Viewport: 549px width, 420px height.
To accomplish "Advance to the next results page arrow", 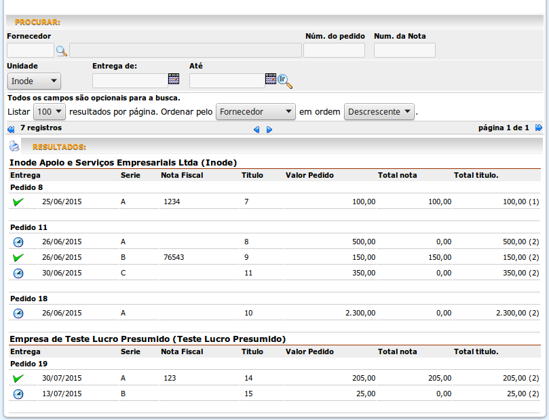I will 269,129.
